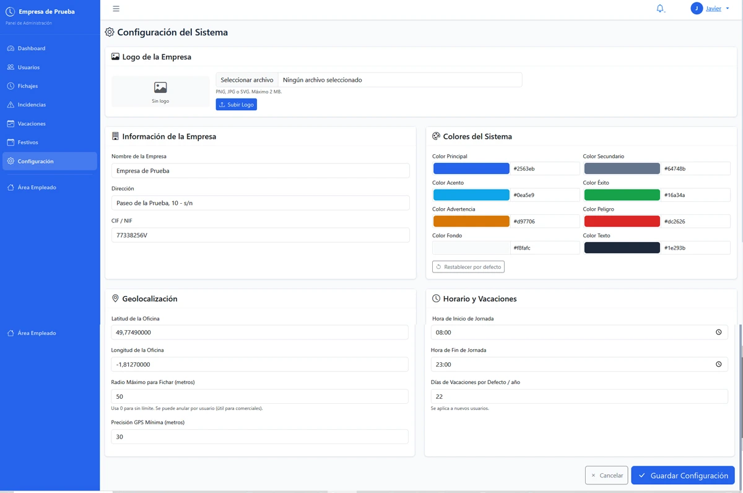The height and width of the screenshot is (493, 743).
Task: Click the Javier user avatar circle
Action: (x=697, y=9)
